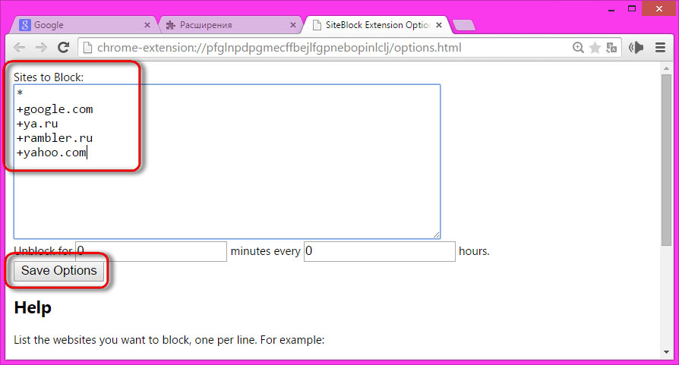This screenshot has height=365, width=679.
Task: Minimize the Chrome window
Action: (611, 10)
